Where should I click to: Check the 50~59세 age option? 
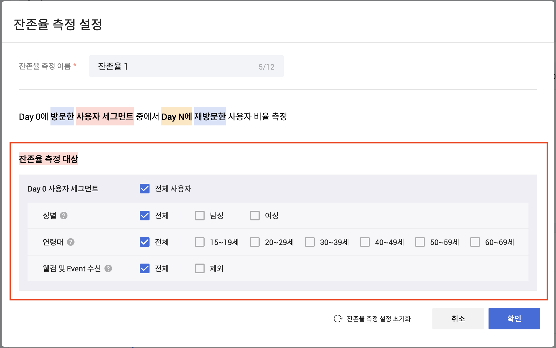pyautogui.click(x=420, y=242)
